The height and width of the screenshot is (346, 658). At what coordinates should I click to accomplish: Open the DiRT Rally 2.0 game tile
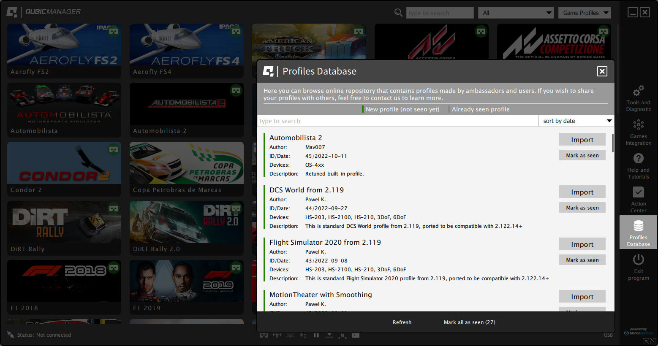[187, 228]
